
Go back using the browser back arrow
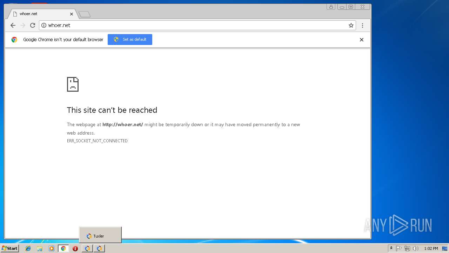13,25
